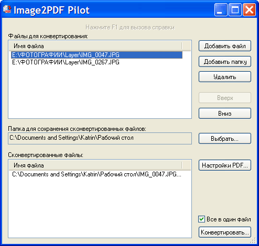Click the Добавить папку button
The height and width of the screenshot is (246, 259).
click(225, 62)
